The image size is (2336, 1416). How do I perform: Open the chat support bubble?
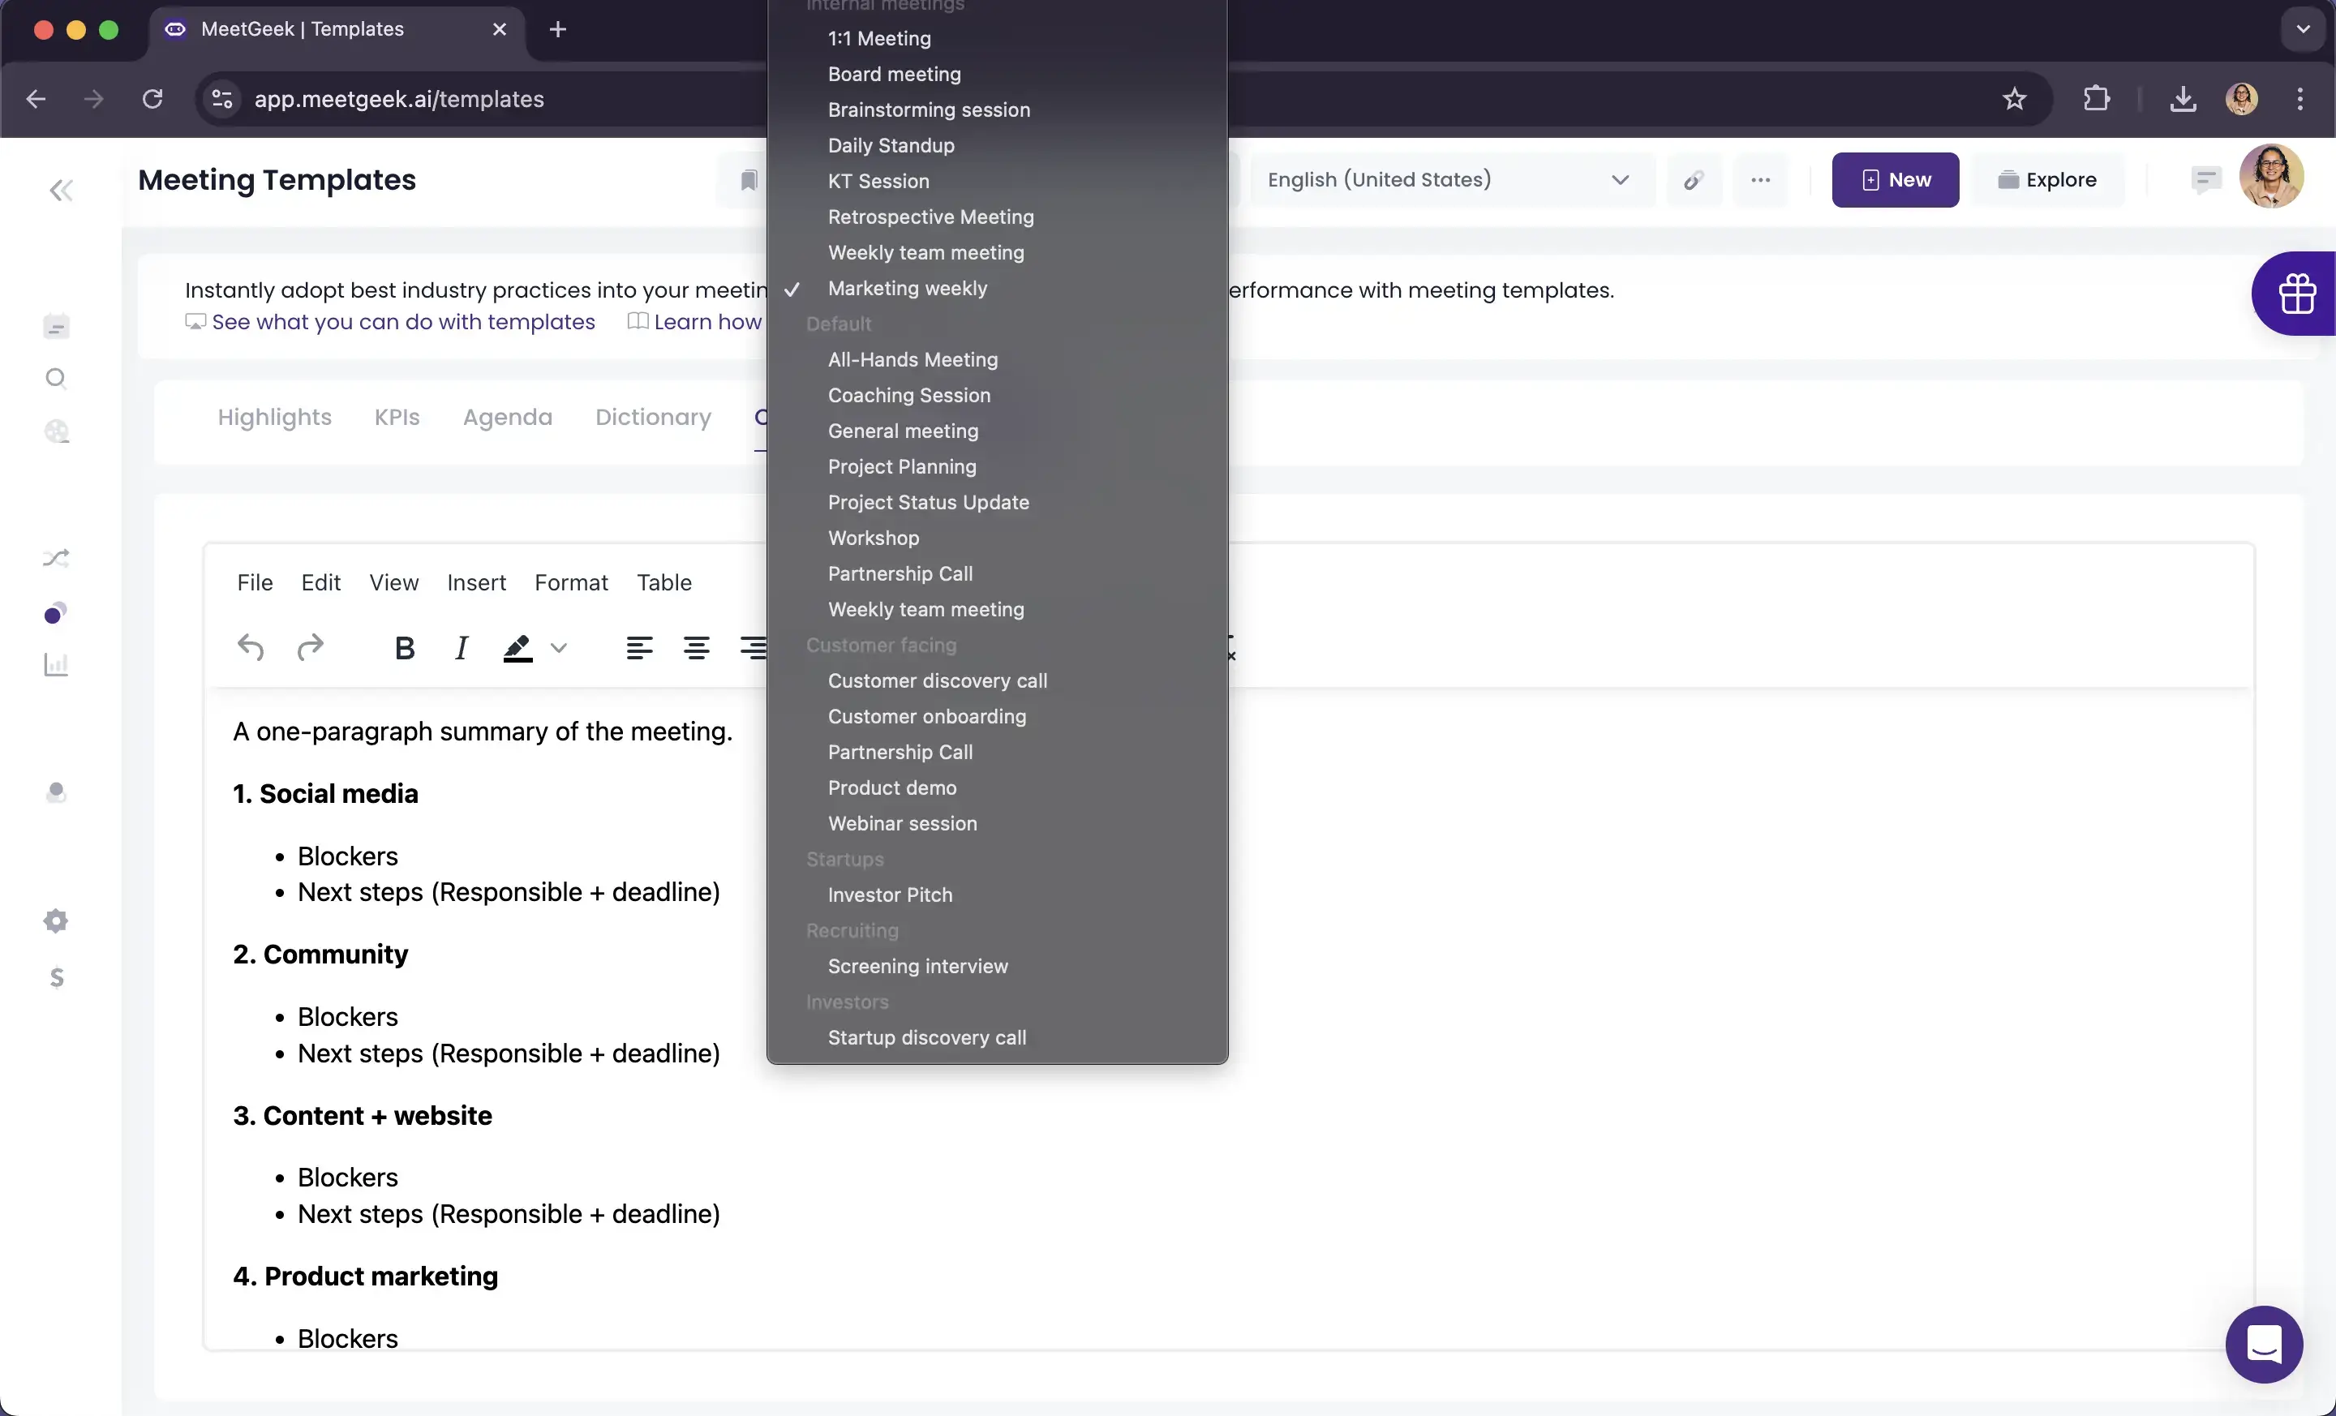pos(2263,1344)
